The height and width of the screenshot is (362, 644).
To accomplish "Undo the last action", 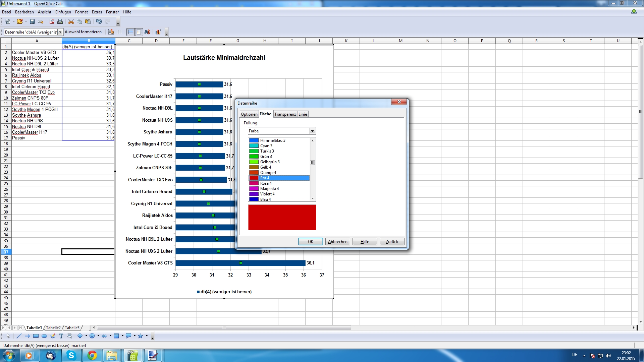I will click(x=99, y=21).
